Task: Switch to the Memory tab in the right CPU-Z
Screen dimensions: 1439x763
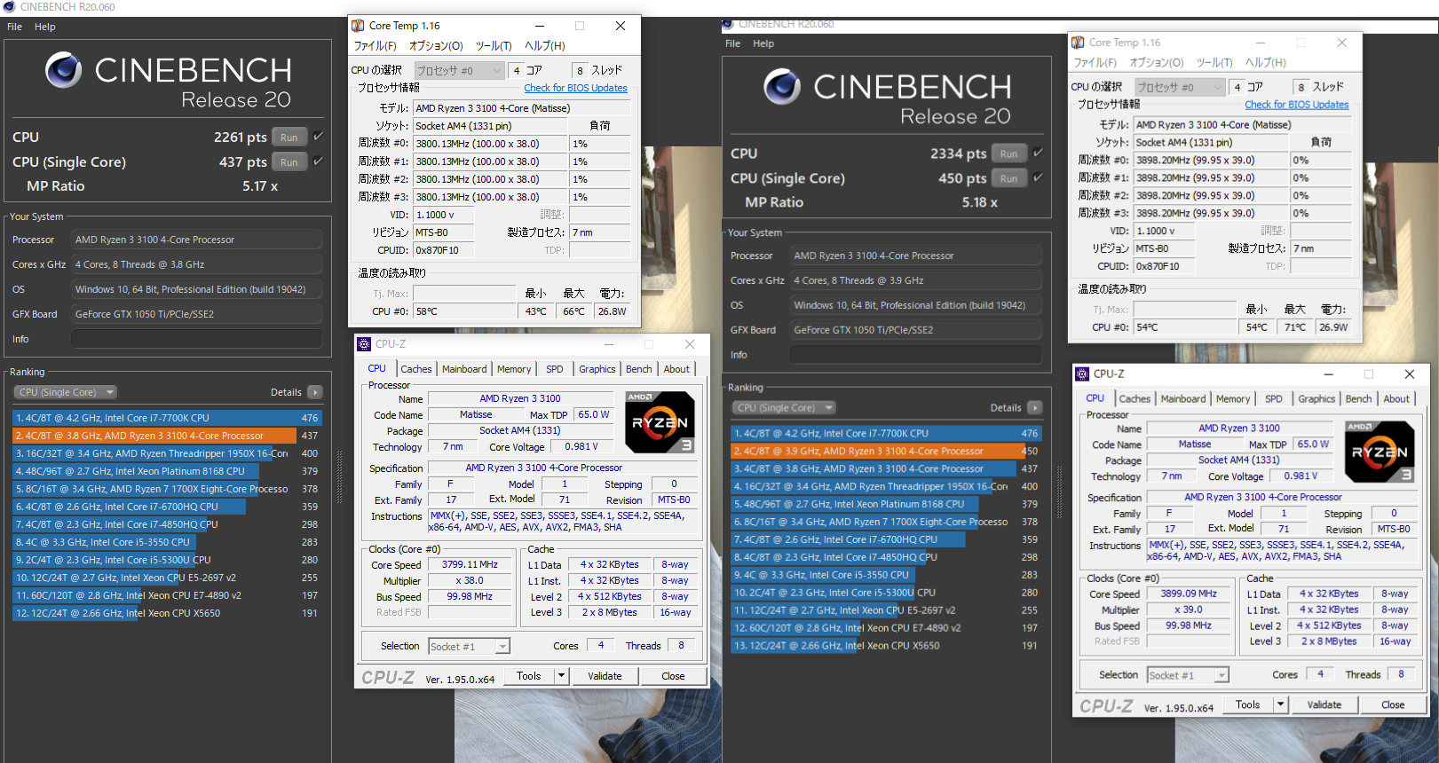Action: click(x=1233, y=399)
